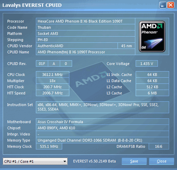Click the core voltage value '1.435 V'

click(147, 64)
